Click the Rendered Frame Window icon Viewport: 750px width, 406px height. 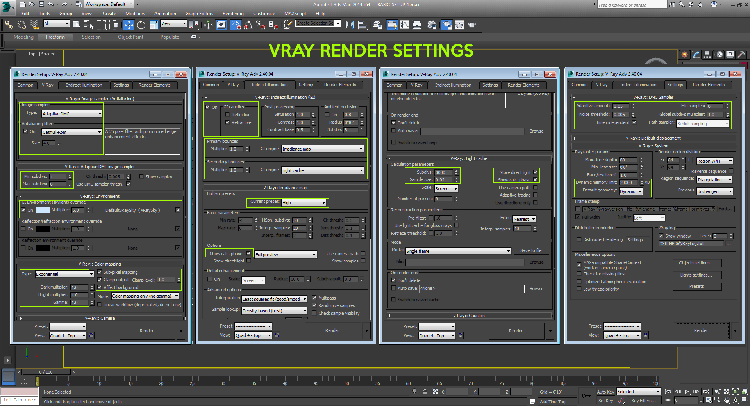[x=459, y=25]
